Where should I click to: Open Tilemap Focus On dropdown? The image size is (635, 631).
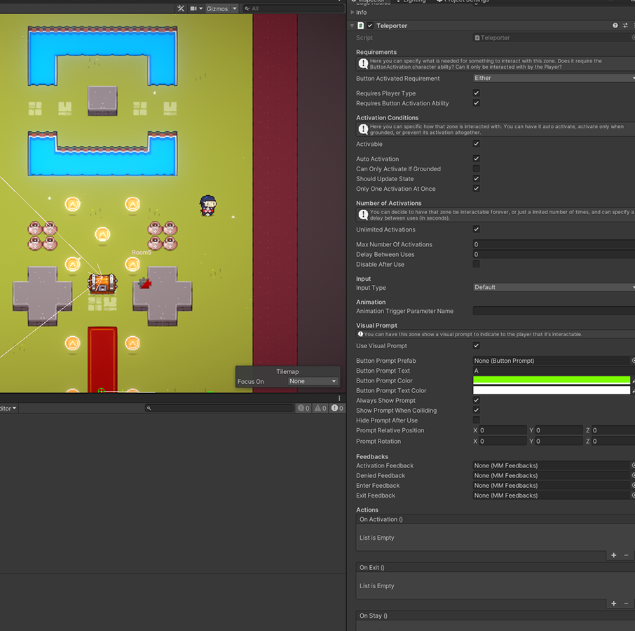click(313, 381)
